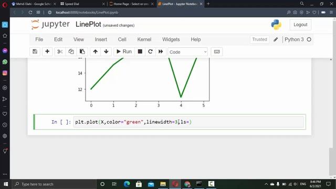The width and height of the screenshot is (336, 189).
Task: Open the cell type Code dropdown
Action: pyautogui.click(x=187, y=52)
